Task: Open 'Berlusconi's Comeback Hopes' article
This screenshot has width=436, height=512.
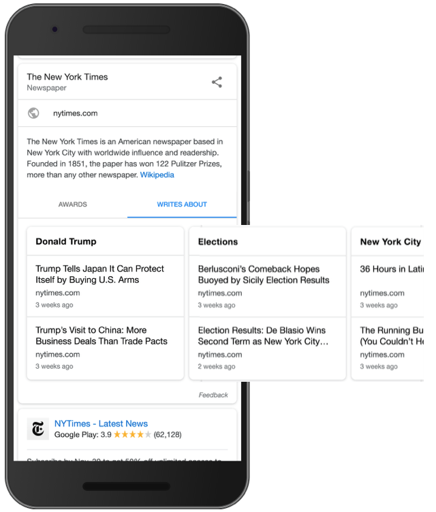Action: coord(268,286)
